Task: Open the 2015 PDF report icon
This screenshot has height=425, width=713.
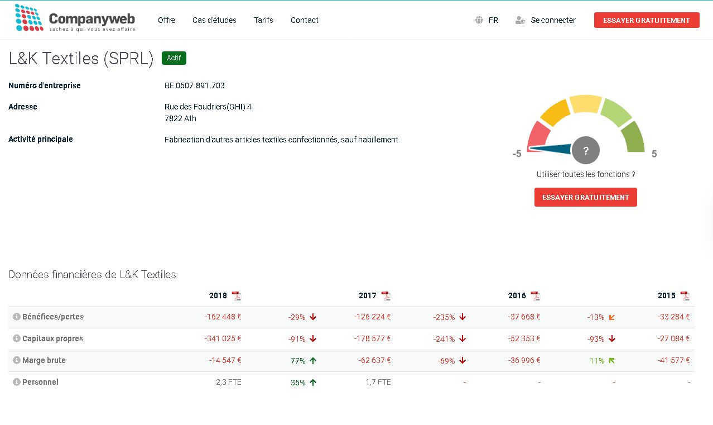Action: point(685,296)
